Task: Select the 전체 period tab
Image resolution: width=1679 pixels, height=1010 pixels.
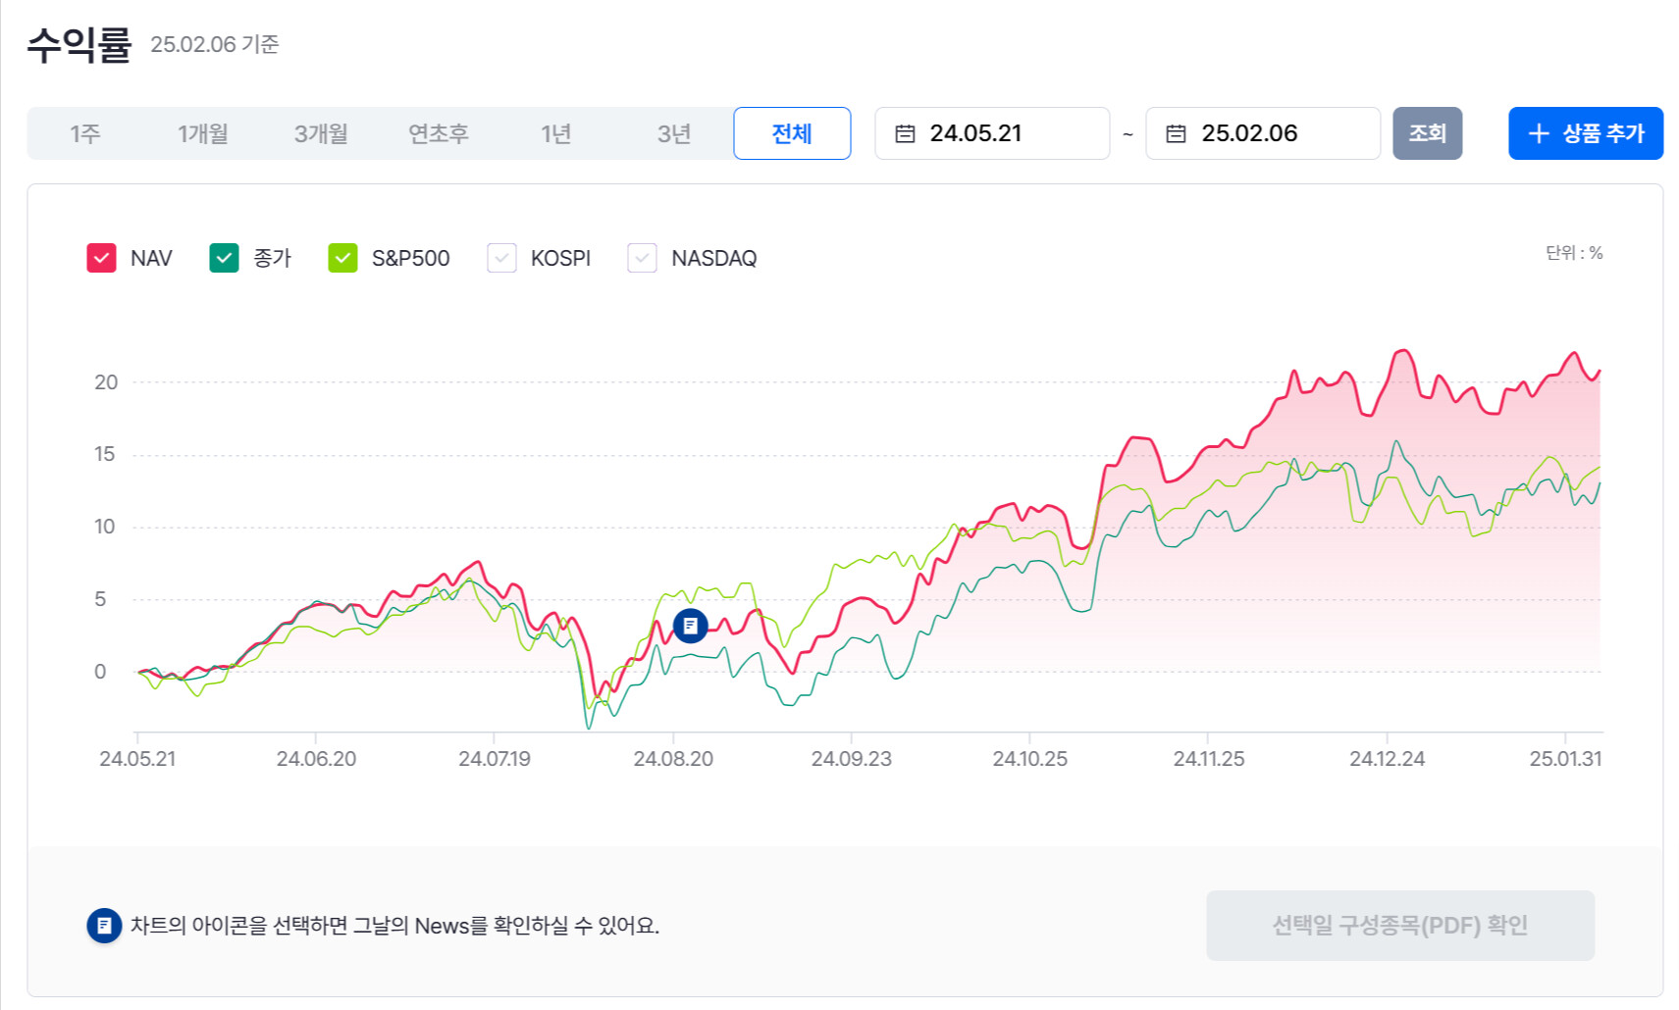Action: pyautogui.click(x=792, y=133)
